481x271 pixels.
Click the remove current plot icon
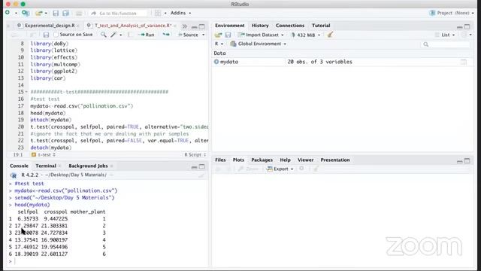click(x=302, y=169)
